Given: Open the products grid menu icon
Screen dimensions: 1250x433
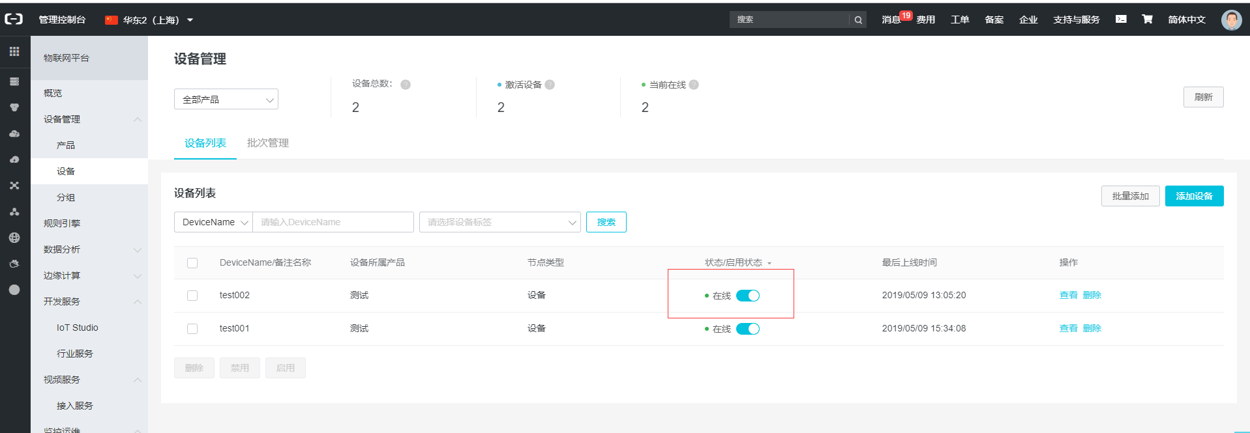Looking at the screenshot, I should click(14, 51).
